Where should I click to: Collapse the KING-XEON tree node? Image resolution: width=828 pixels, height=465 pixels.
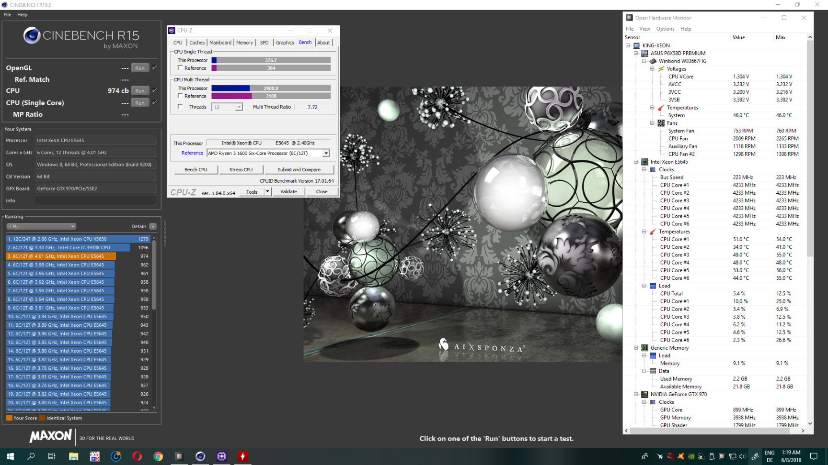628,45
